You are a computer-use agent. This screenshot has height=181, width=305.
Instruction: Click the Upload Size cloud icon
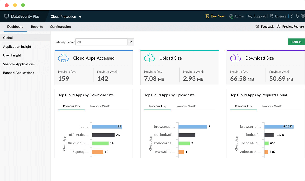[x=149, y=58]
